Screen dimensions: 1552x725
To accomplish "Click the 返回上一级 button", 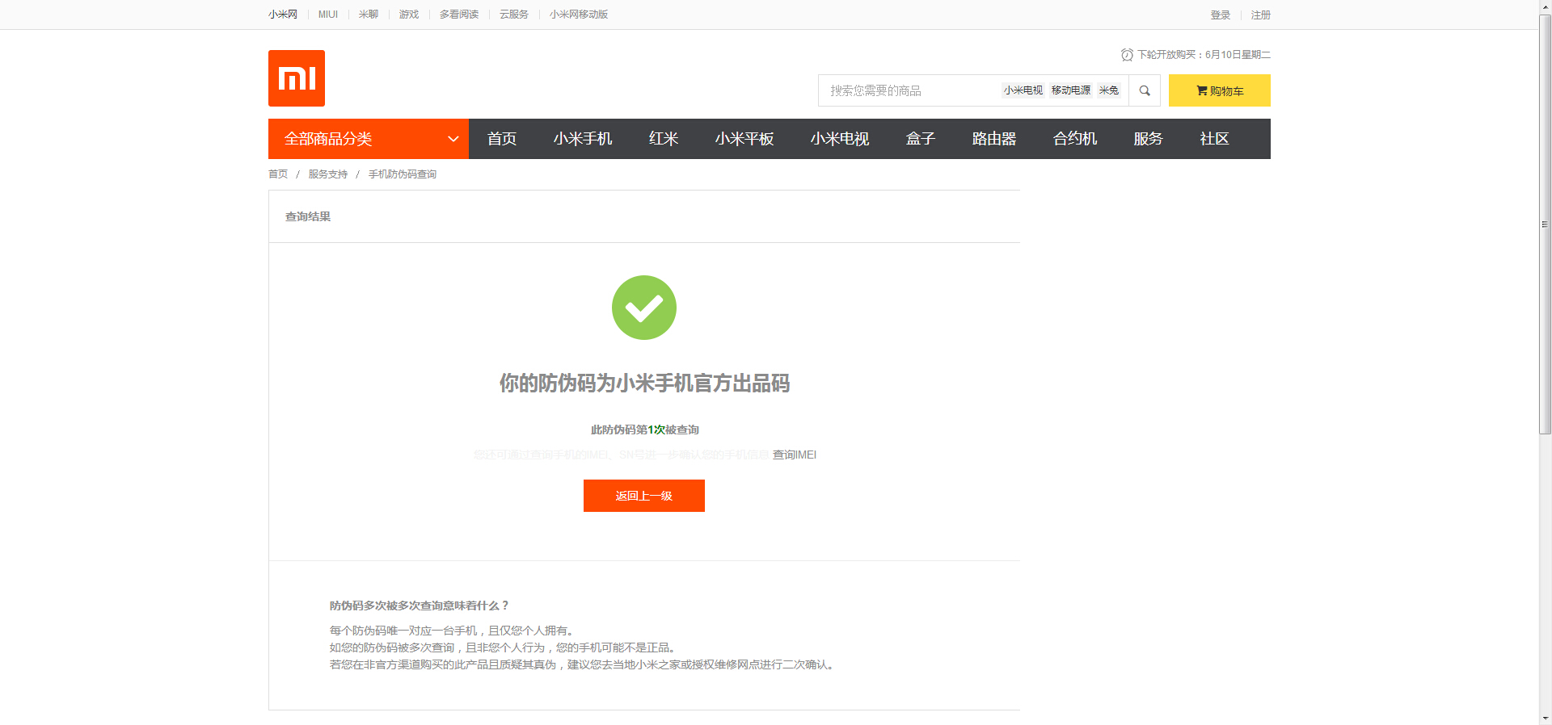I will pos(644,496).
